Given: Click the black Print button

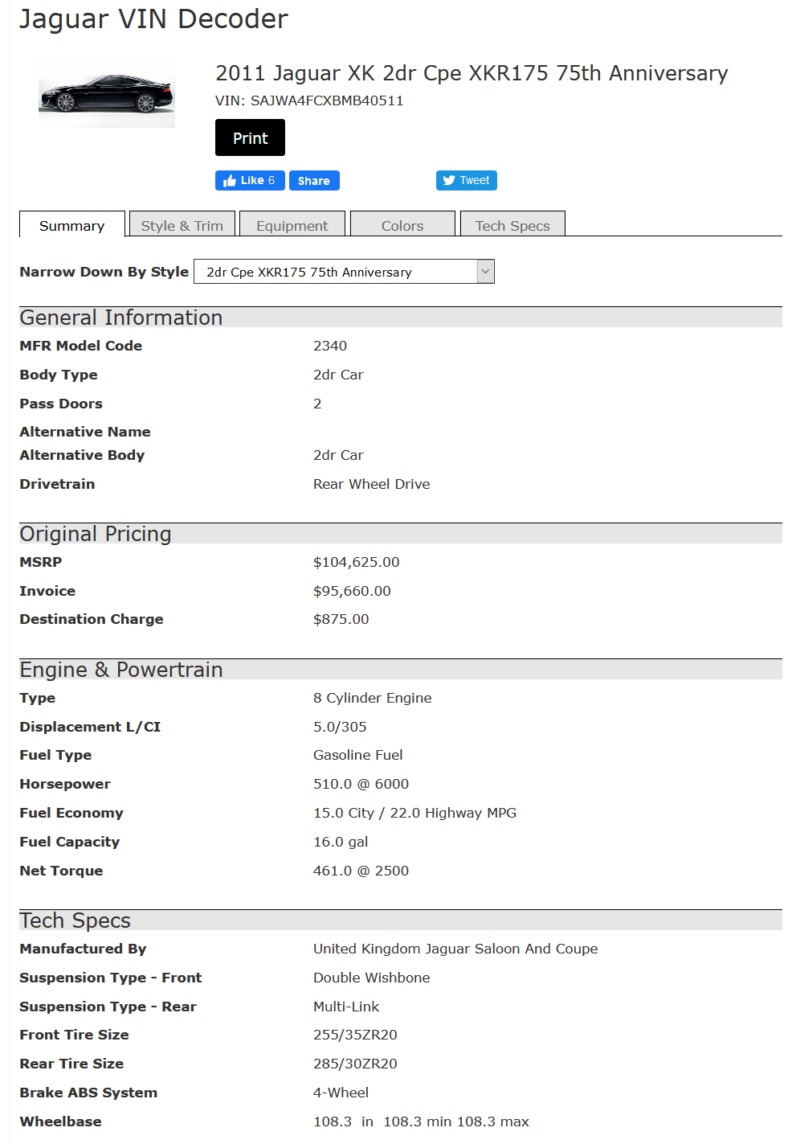Looking at the screenshot, I should pyautogui.click(x=250, y=137).
